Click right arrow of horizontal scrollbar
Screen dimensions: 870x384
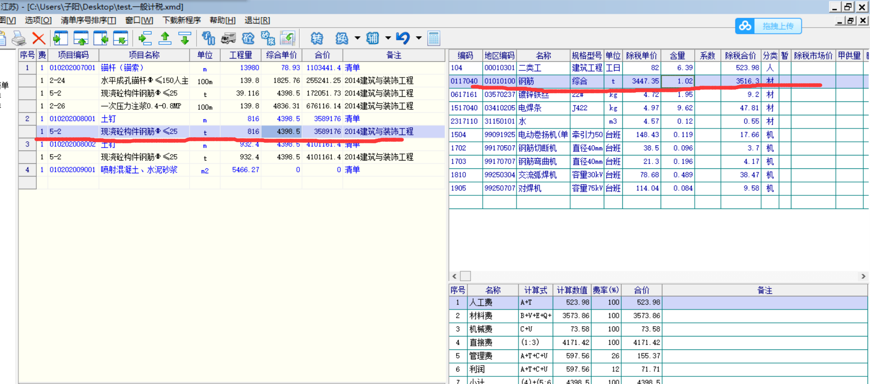pos(863,276)
